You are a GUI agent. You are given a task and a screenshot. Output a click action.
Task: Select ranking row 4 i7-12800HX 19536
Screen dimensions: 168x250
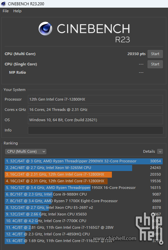click(x=84, y=181)
